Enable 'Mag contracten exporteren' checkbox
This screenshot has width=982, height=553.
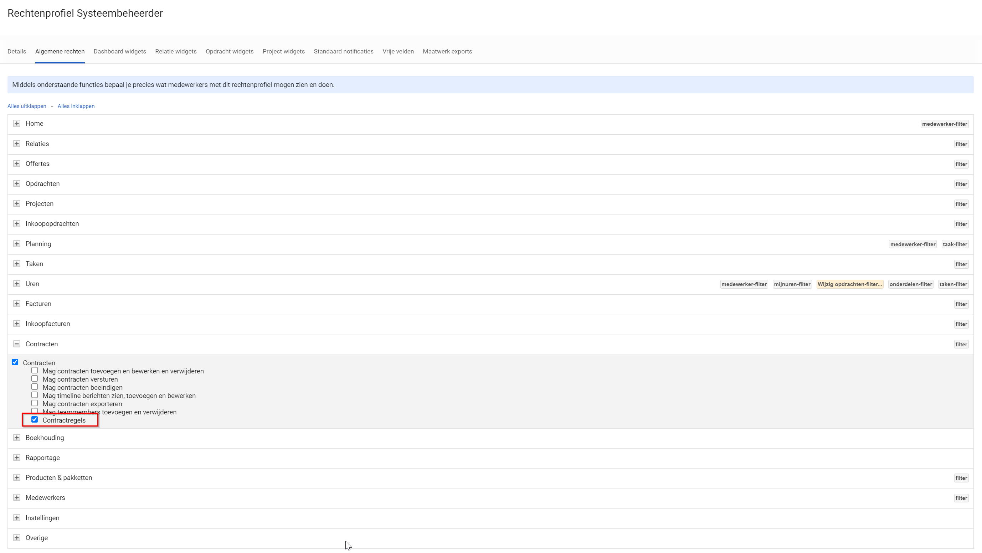coord(35,403)
